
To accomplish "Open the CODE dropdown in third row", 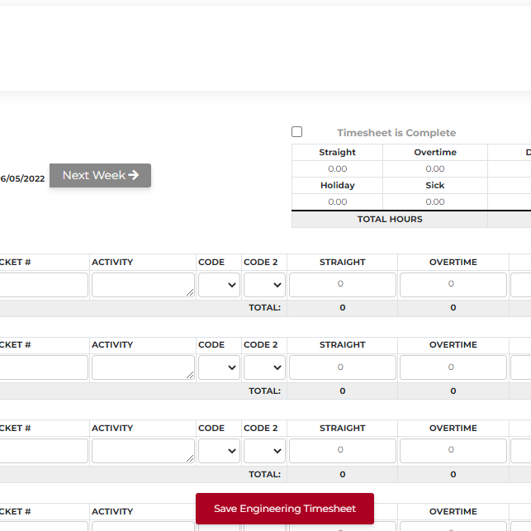I will pyautogui.click(x=219, y=451).
